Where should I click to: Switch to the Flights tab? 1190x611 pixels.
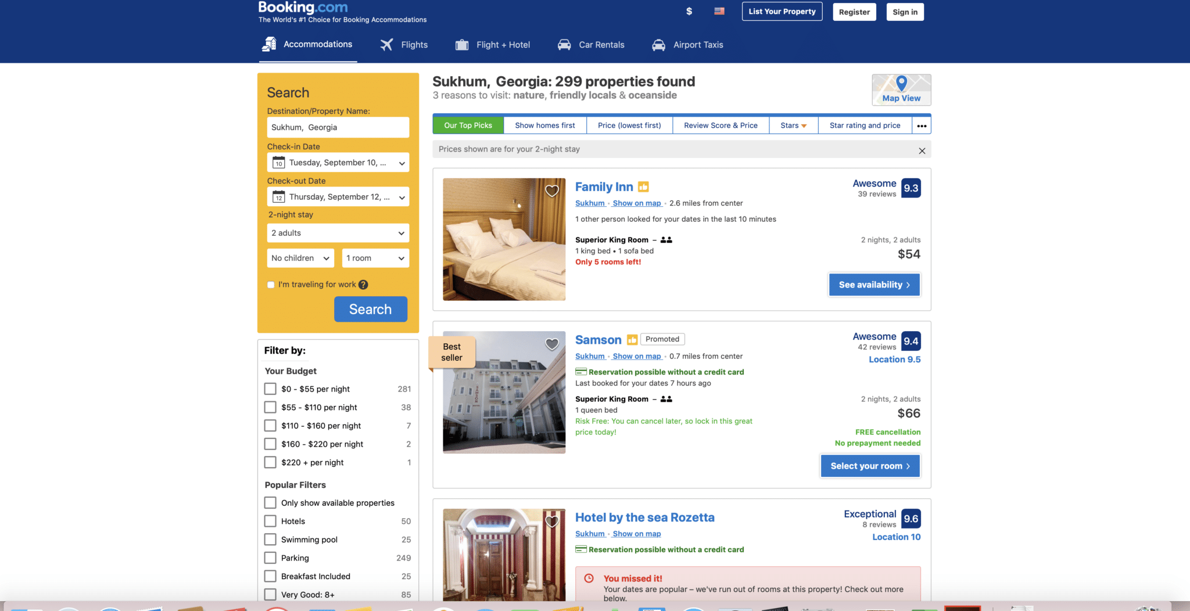[404, 45]
